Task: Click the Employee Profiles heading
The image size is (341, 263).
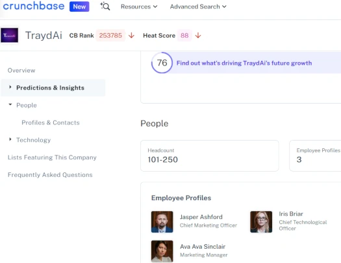Action: pos(181,198)
